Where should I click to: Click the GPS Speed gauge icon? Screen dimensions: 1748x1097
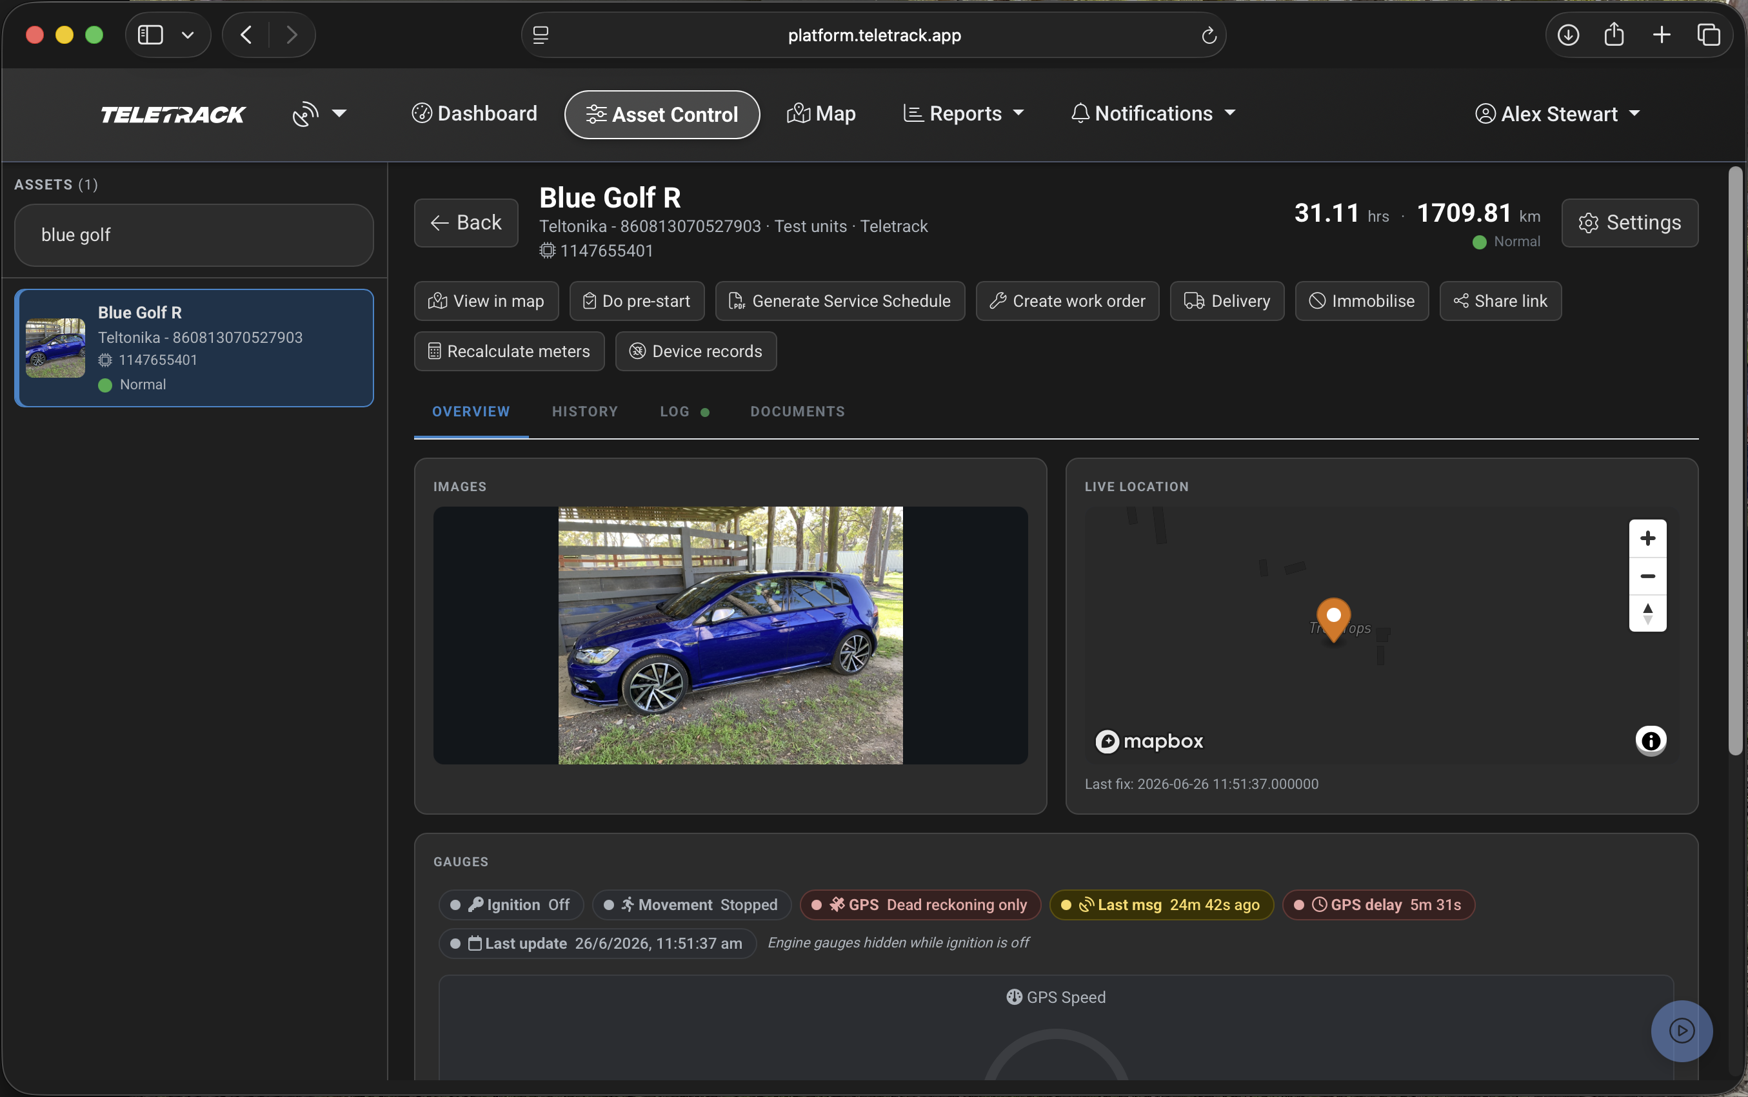pyautogui.click(x=1014, y=997)
